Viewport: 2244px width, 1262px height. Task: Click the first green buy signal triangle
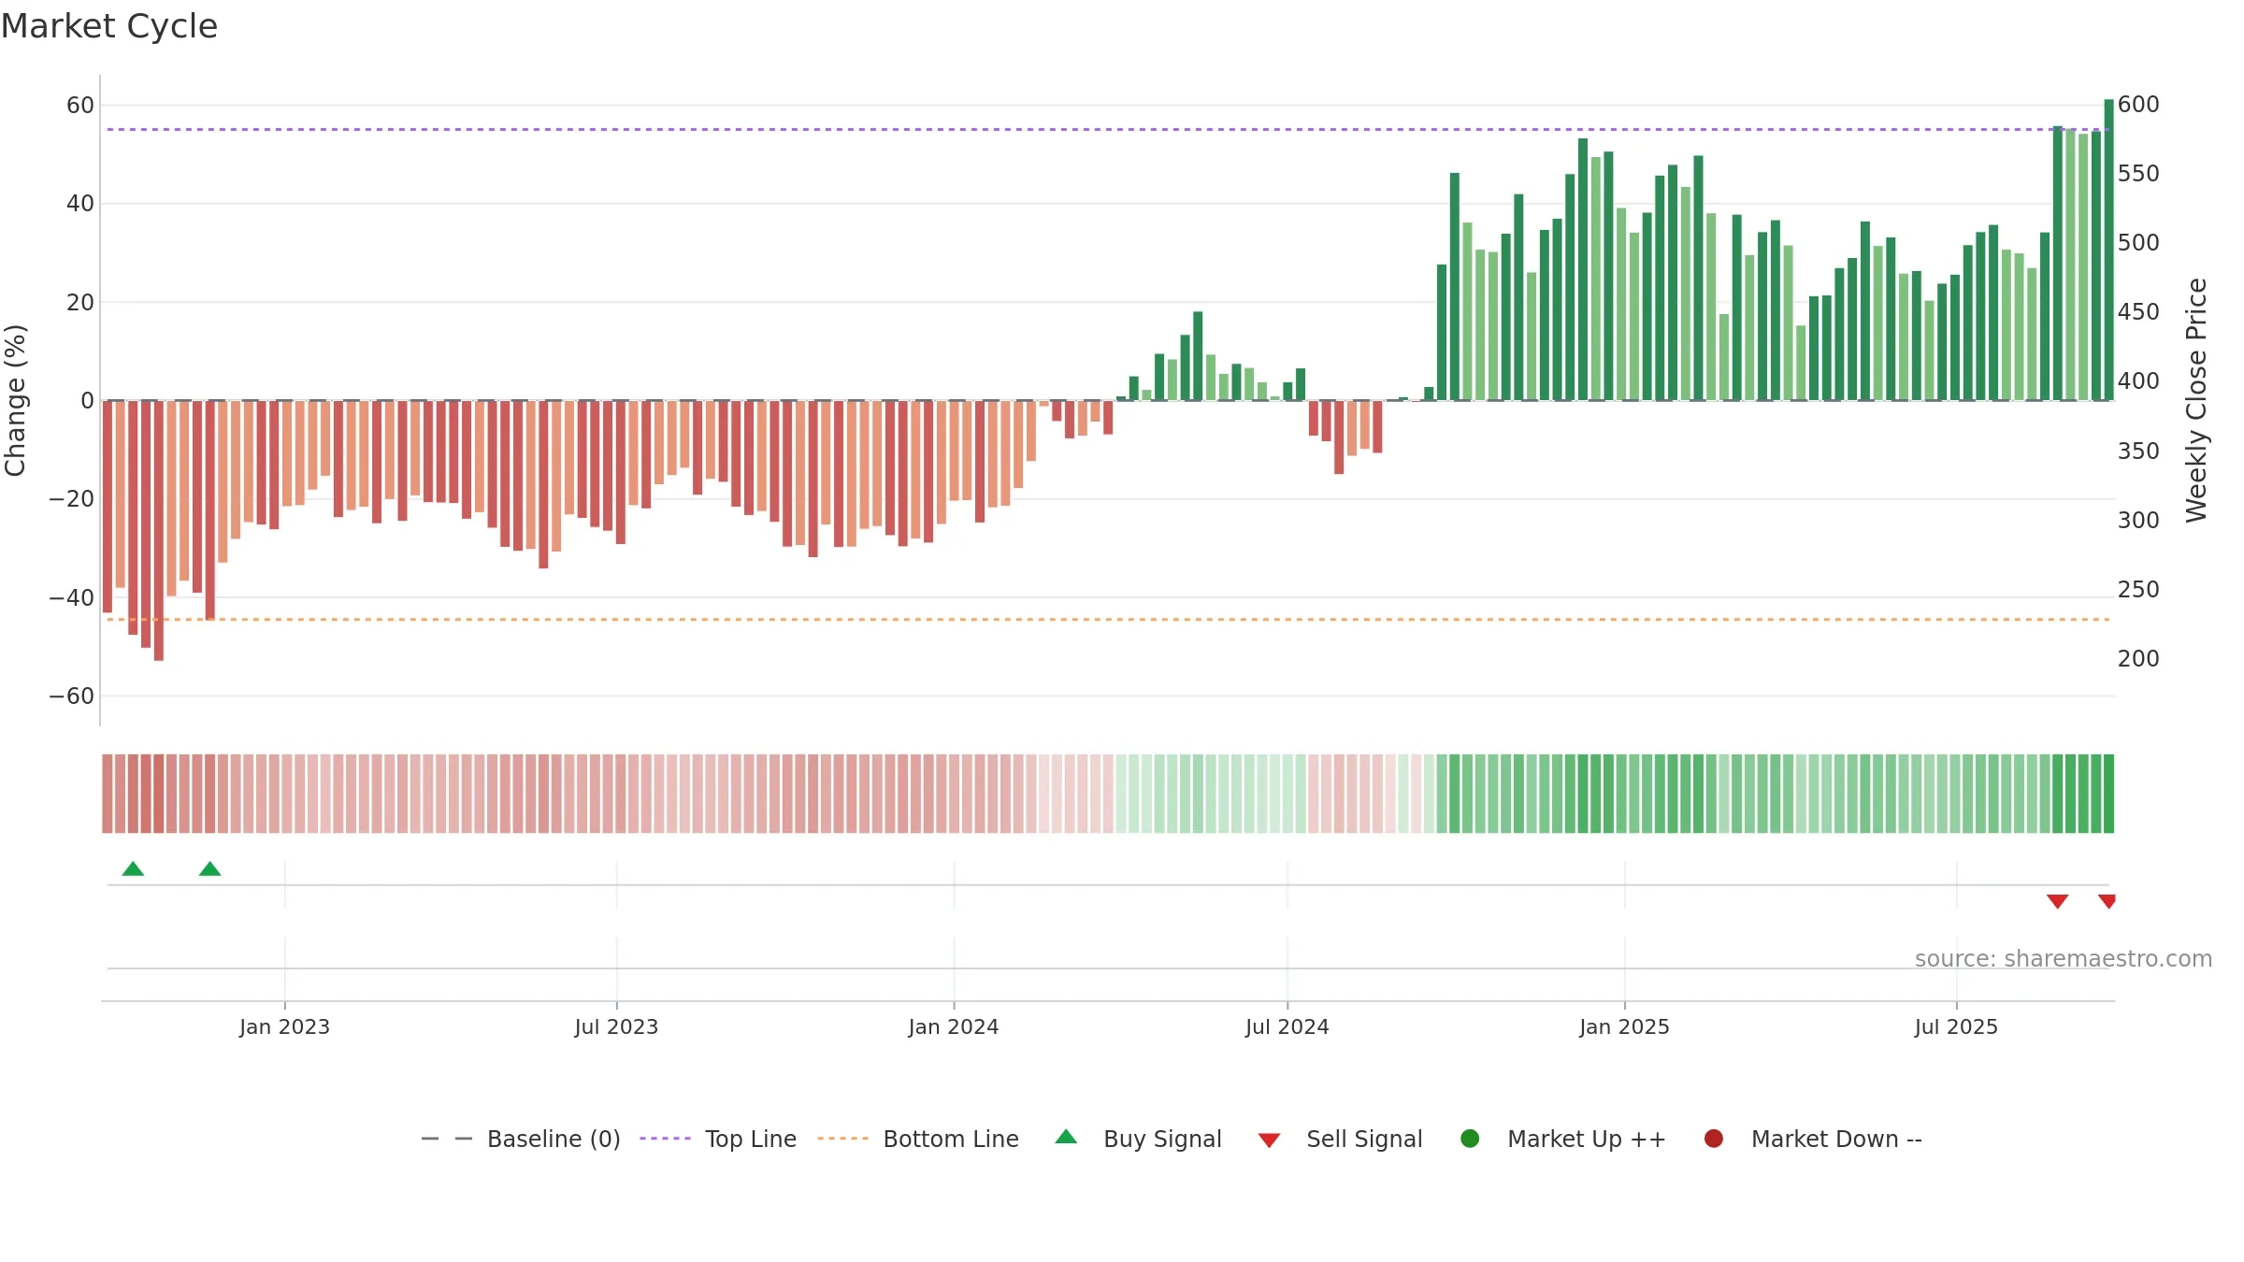(x=133, y=868)
